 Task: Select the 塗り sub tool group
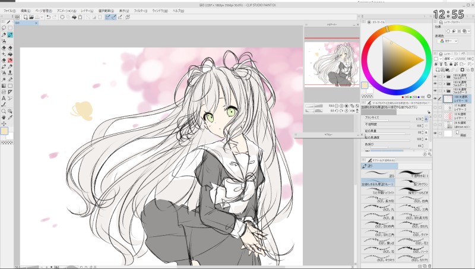coord(379,166)
